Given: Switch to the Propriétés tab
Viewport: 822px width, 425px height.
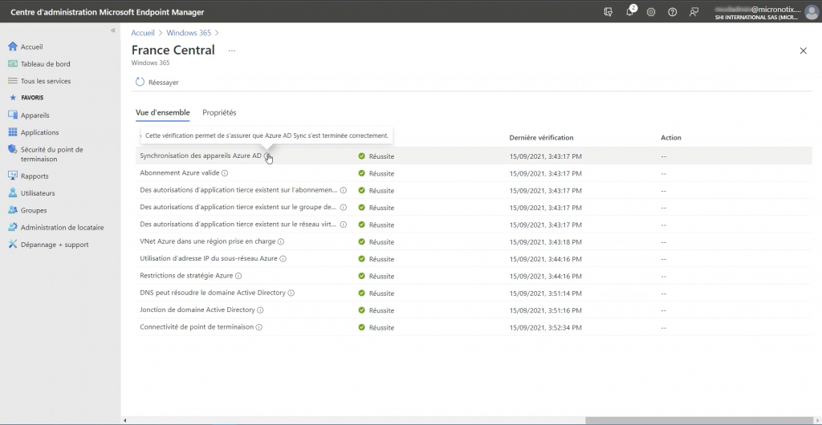Looking at the screenshot, I should click(219, 113).
